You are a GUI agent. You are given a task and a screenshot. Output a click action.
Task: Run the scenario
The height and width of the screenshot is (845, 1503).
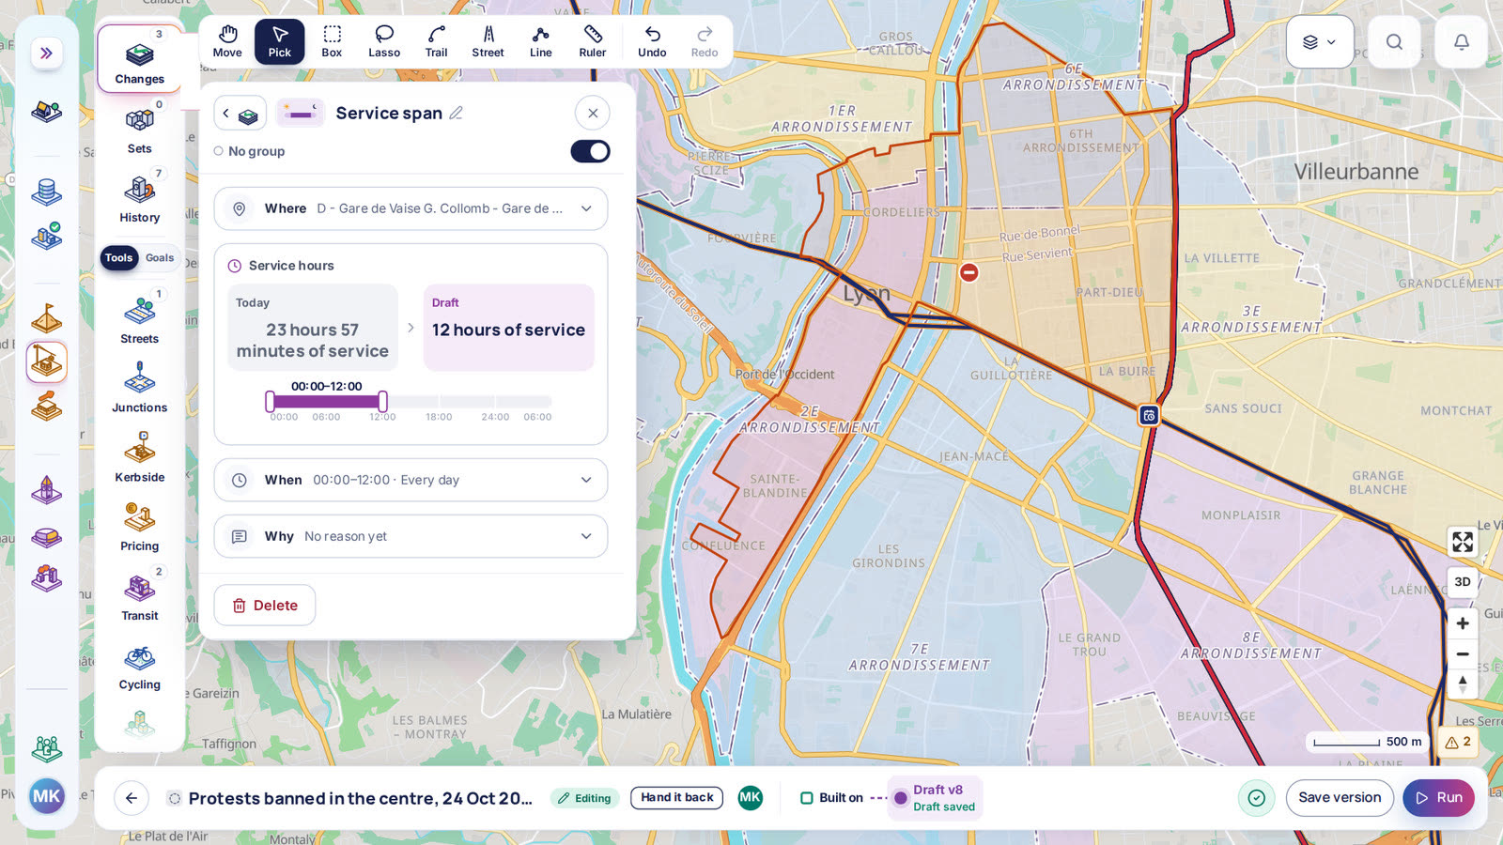1439,798
